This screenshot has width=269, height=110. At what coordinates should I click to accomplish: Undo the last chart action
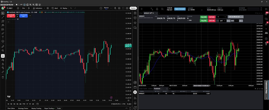tap(71, 8)
